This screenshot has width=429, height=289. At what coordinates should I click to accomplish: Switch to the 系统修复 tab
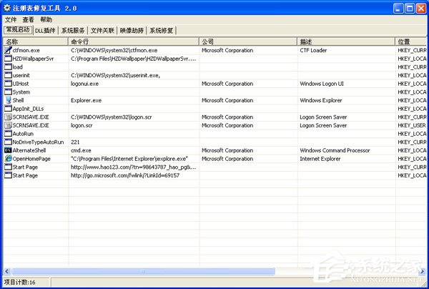[162, 30]
